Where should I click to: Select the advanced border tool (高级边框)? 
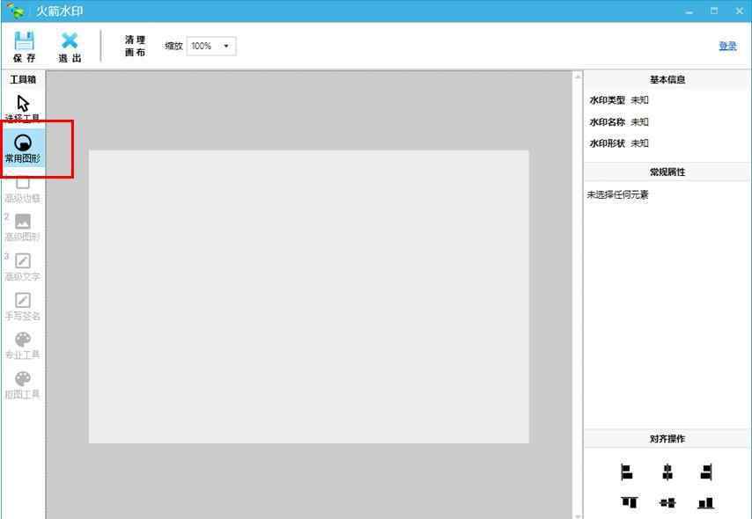[x=23, y=187]
